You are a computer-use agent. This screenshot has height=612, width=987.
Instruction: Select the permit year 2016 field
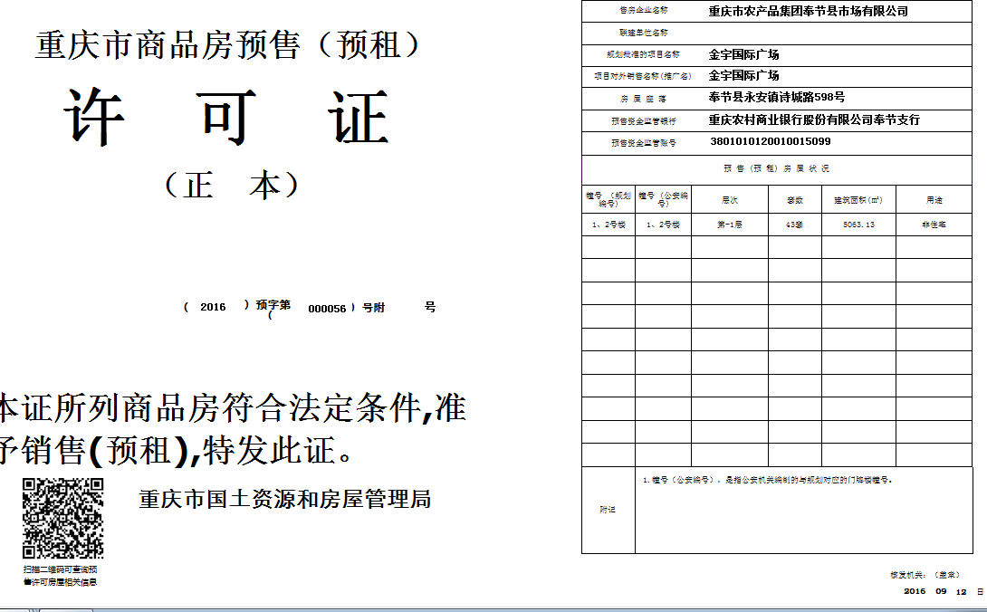point(213,307)
